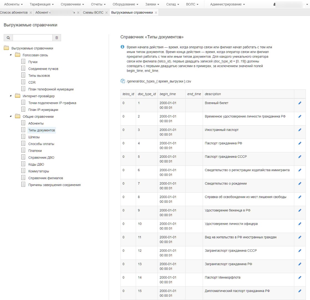Click the copy path icon near doc_types csv
Image resolution: width=310 pixels, height=300 pixels.
pyautogui.click(x=123, y=81)
